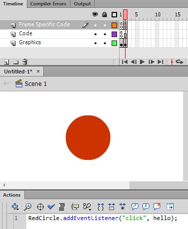Click the padlock lock all layers header
This screenshot has height=229, width=188.
pos(104,14)
